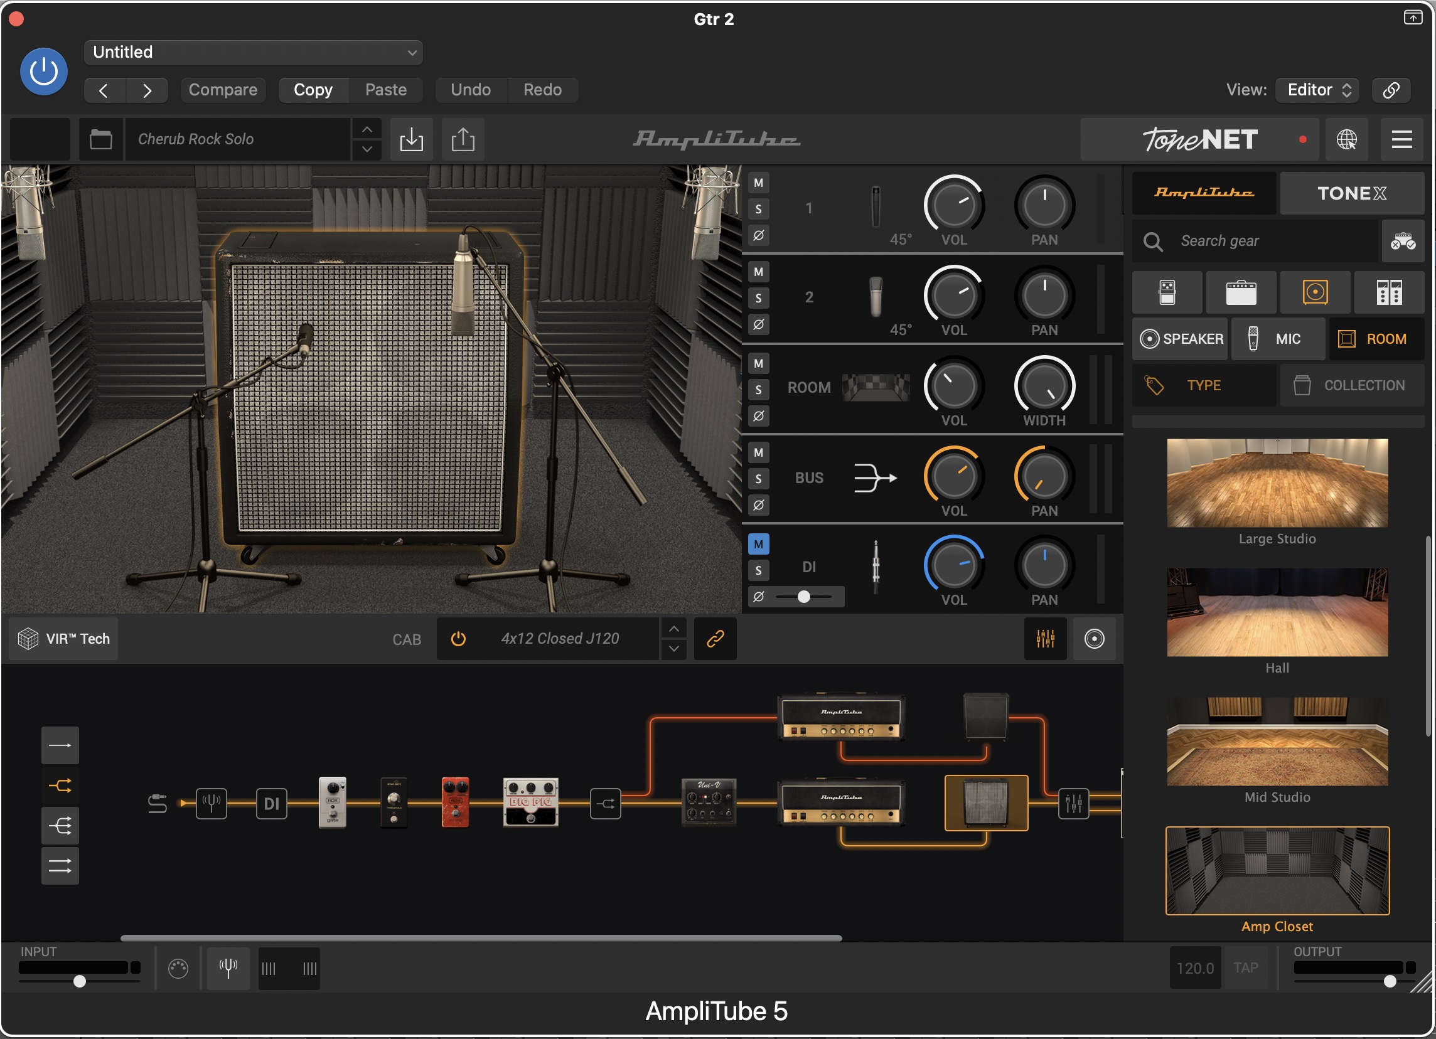Viewport: 1436px width, 1039px height.
Task: Open the hamburger main menu
Action: point(1401,139)
